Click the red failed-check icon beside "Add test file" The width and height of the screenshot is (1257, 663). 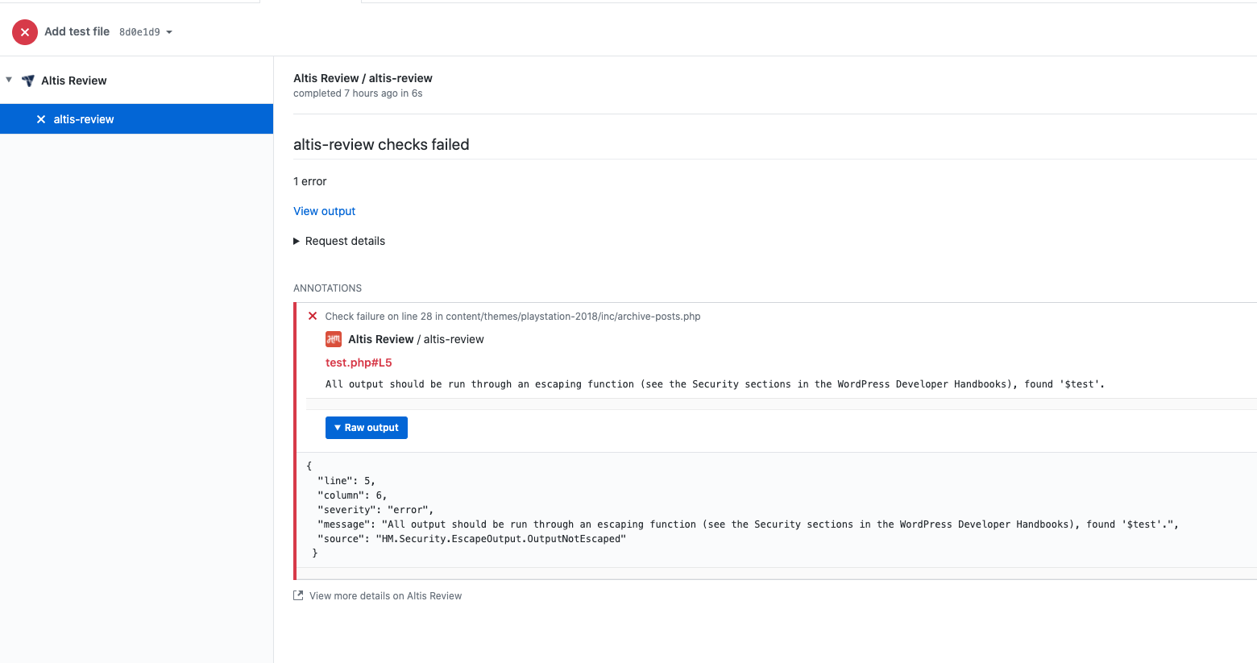pos(24,31)
